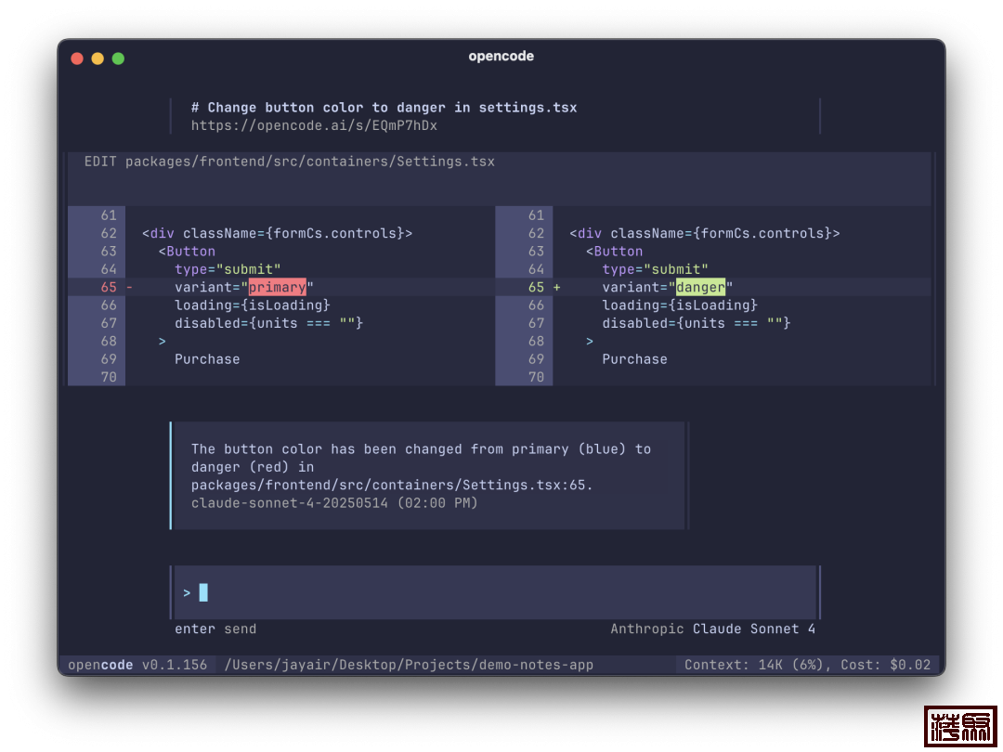Click the "enter send" hint text

click(215, 629)
